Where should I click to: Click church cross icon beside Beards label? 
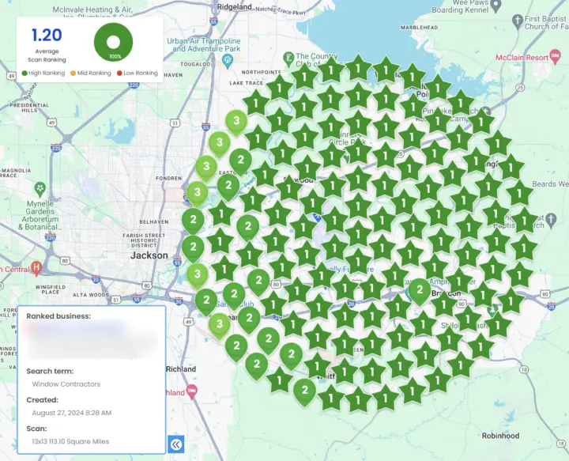click(552, 219)
